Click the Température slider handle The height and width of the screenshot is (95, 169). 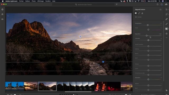point(148,25)
